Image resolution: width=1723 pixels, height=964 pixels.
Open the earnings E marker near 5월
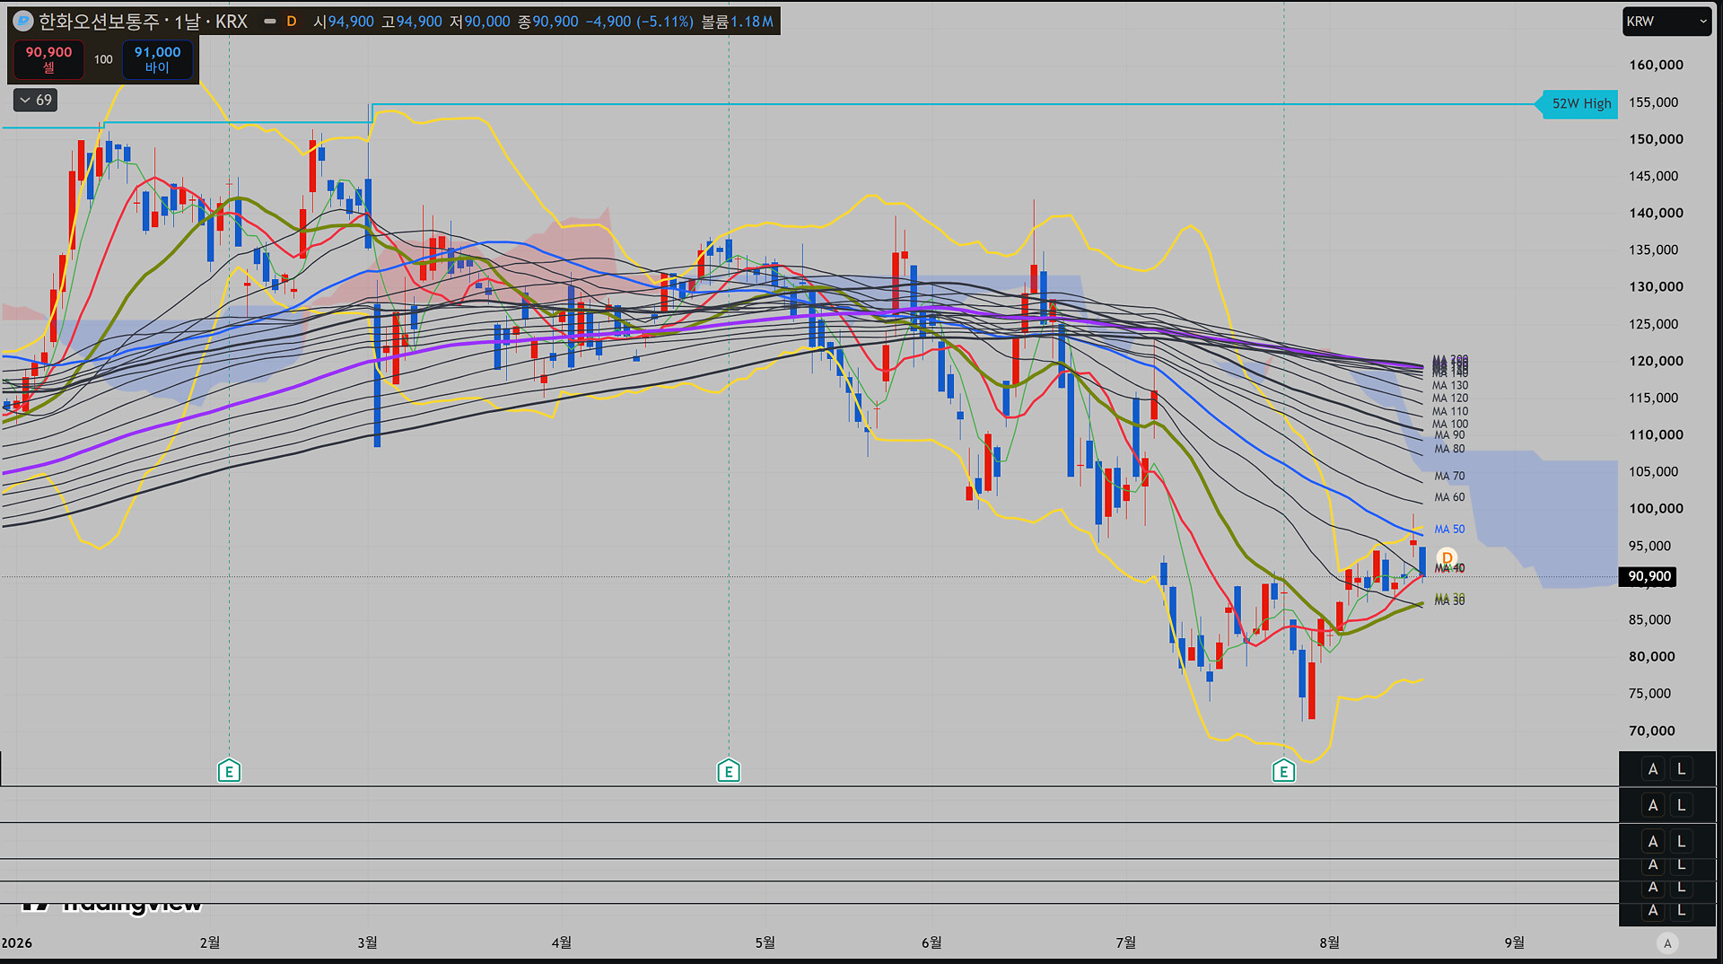click(729, 770)
